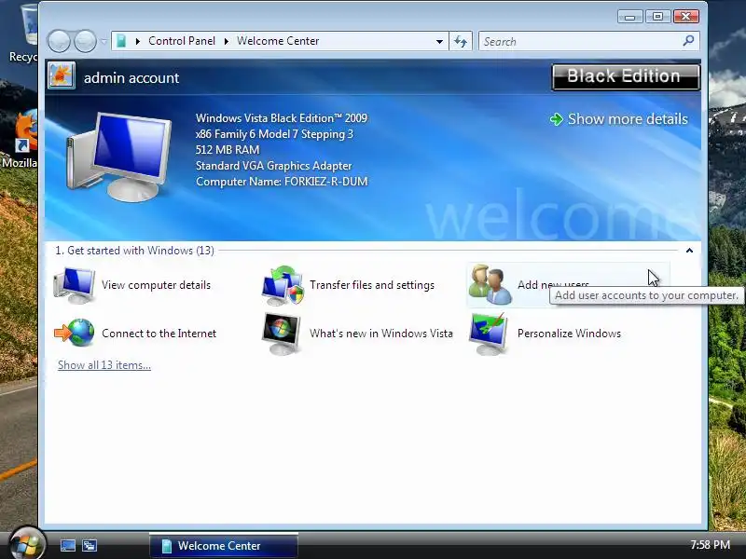Click the x86 Family 6 Model 7 text
The height and width of the screenshot is (559, 746).
point(274,134)
